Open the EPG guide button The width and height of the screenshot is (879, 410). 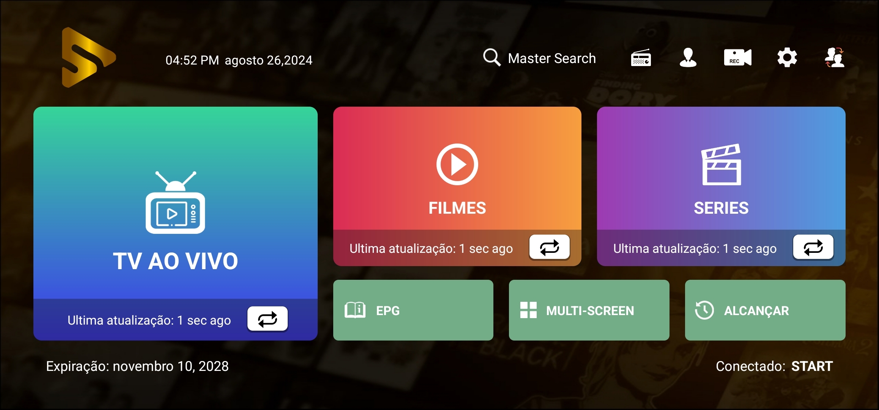413,310
